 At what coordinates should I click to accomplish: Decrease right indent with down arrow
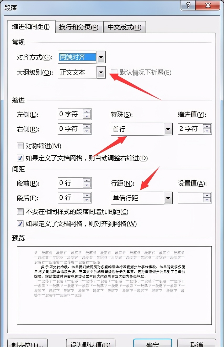pyautogui.click(x=87, y=131)
